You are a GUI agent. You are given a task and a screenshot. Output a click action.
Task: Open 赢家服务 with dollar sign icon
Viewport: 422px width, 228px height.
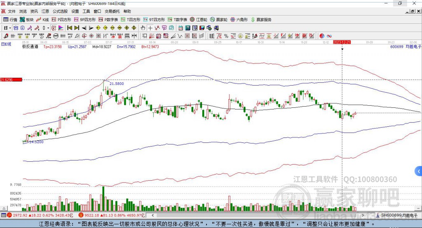[x=261, y=20]
